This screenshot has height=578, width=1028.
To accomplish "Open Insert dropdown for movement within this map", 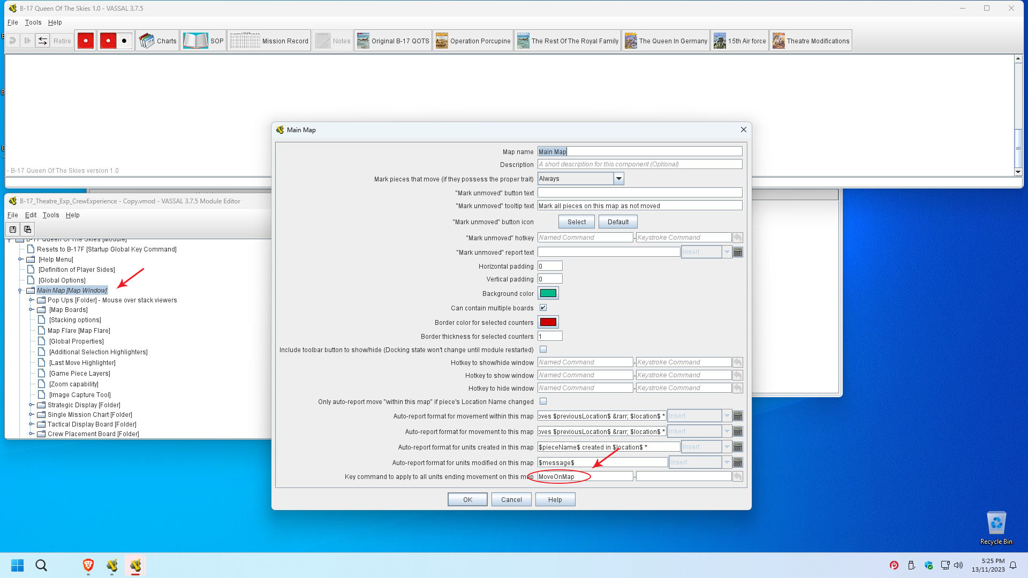I will 699,416.
